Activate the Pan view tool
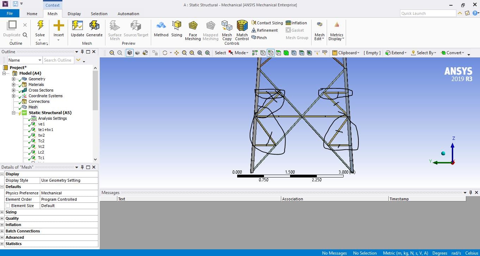 point(177,53)
